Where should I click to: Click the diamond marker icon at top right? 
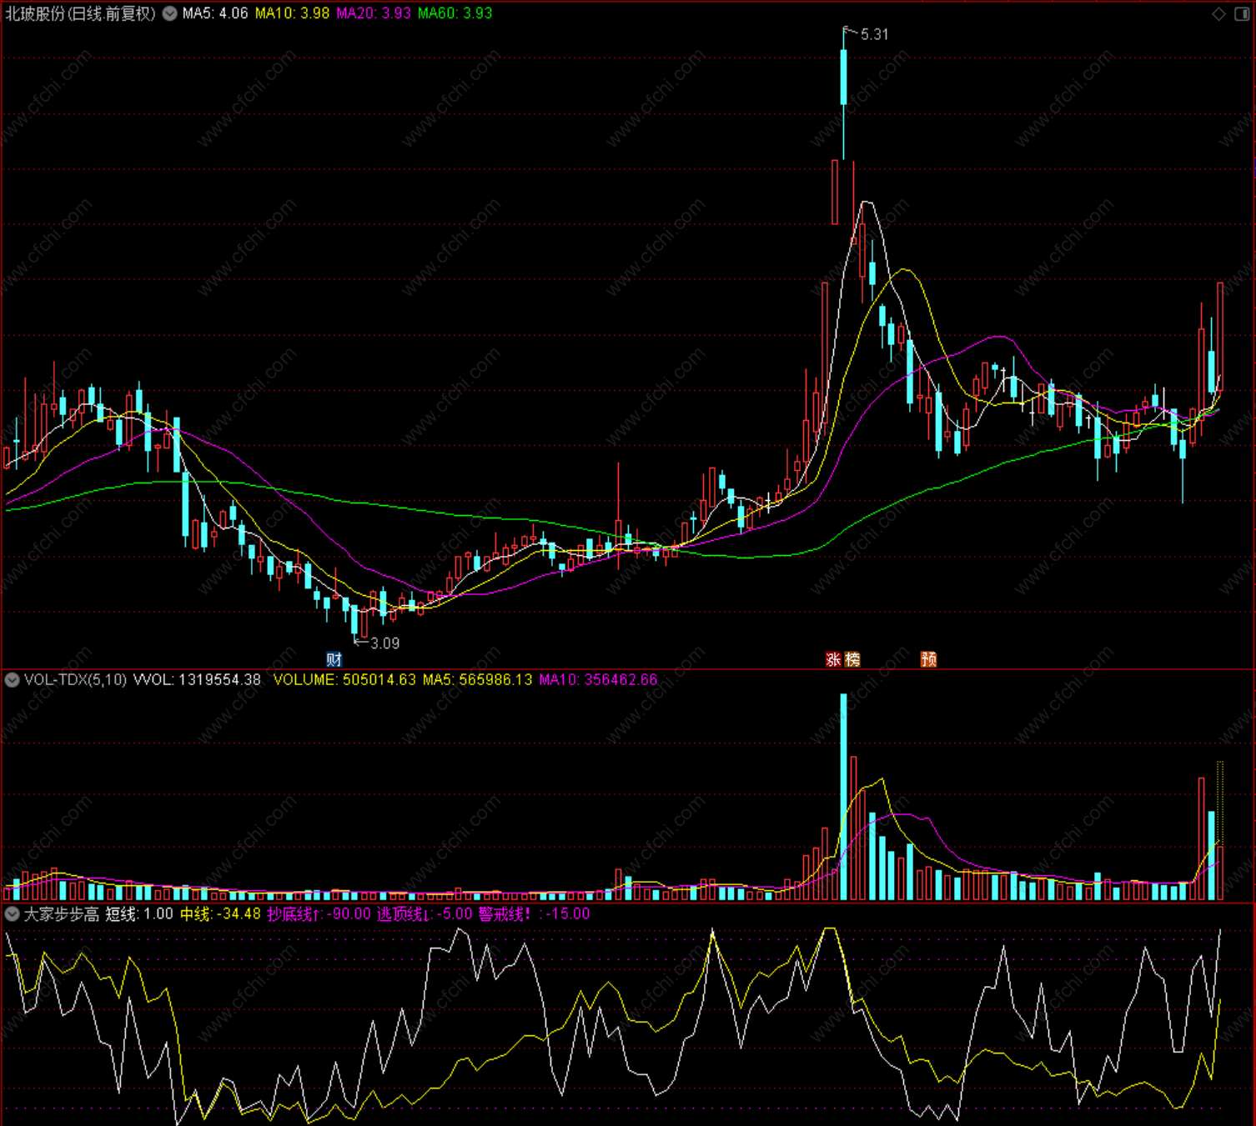pyautogui.click(x=1218, y=13)
